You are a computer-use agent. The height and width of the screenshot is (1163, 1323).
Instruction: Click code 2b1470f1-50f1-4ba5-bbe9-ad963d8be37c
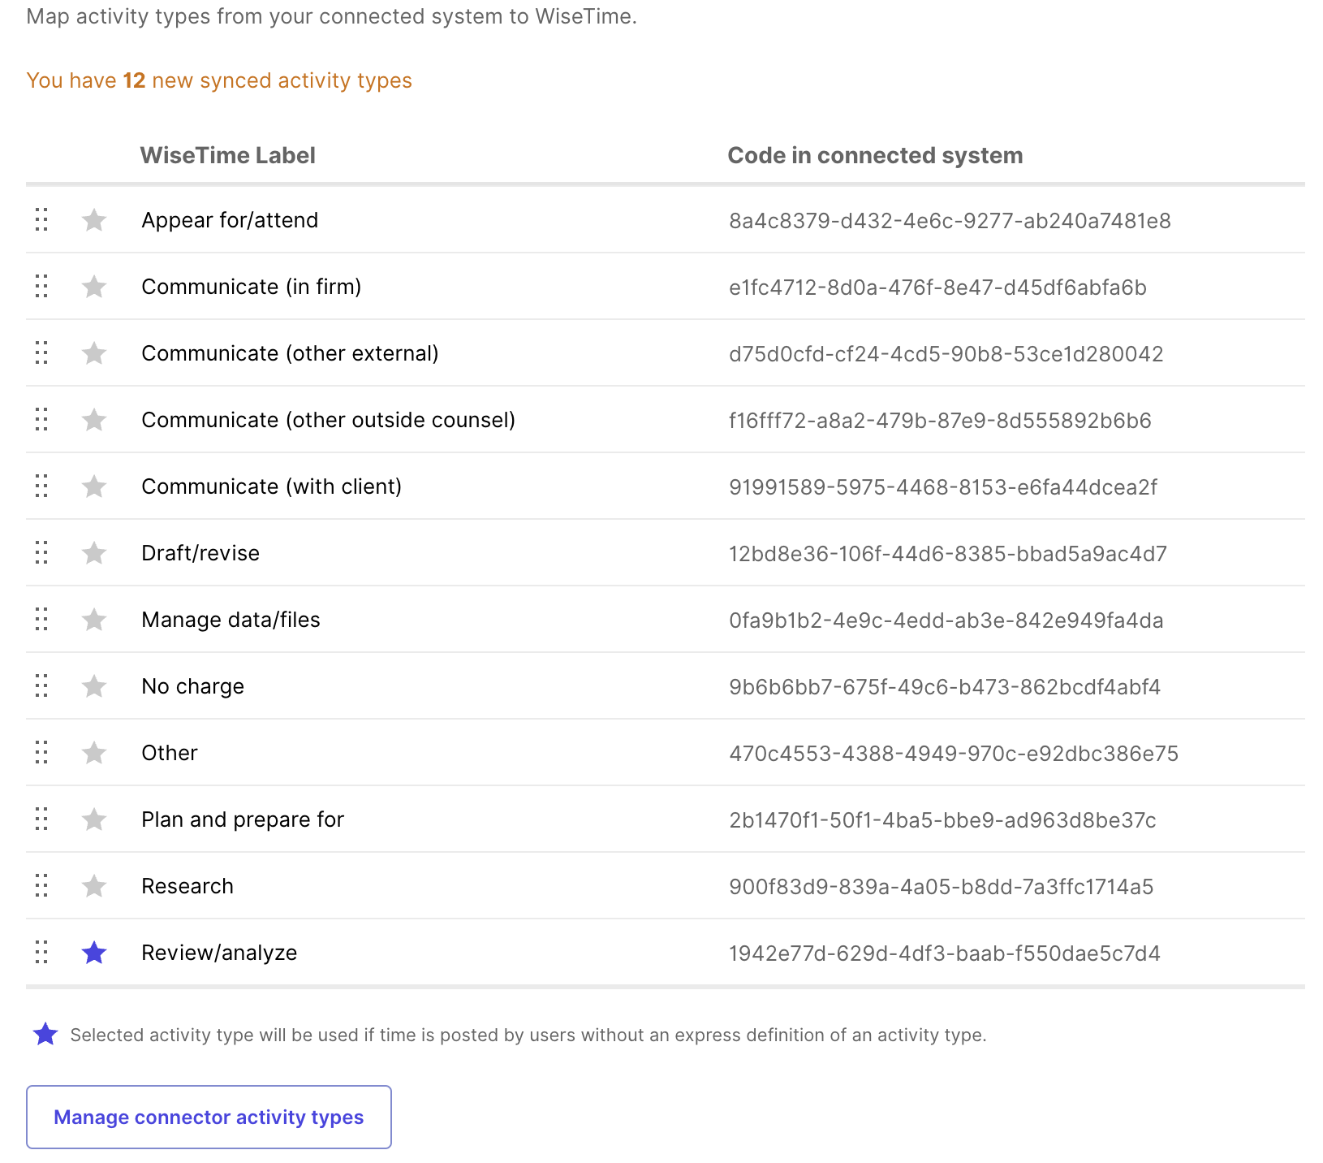(942, 820)
